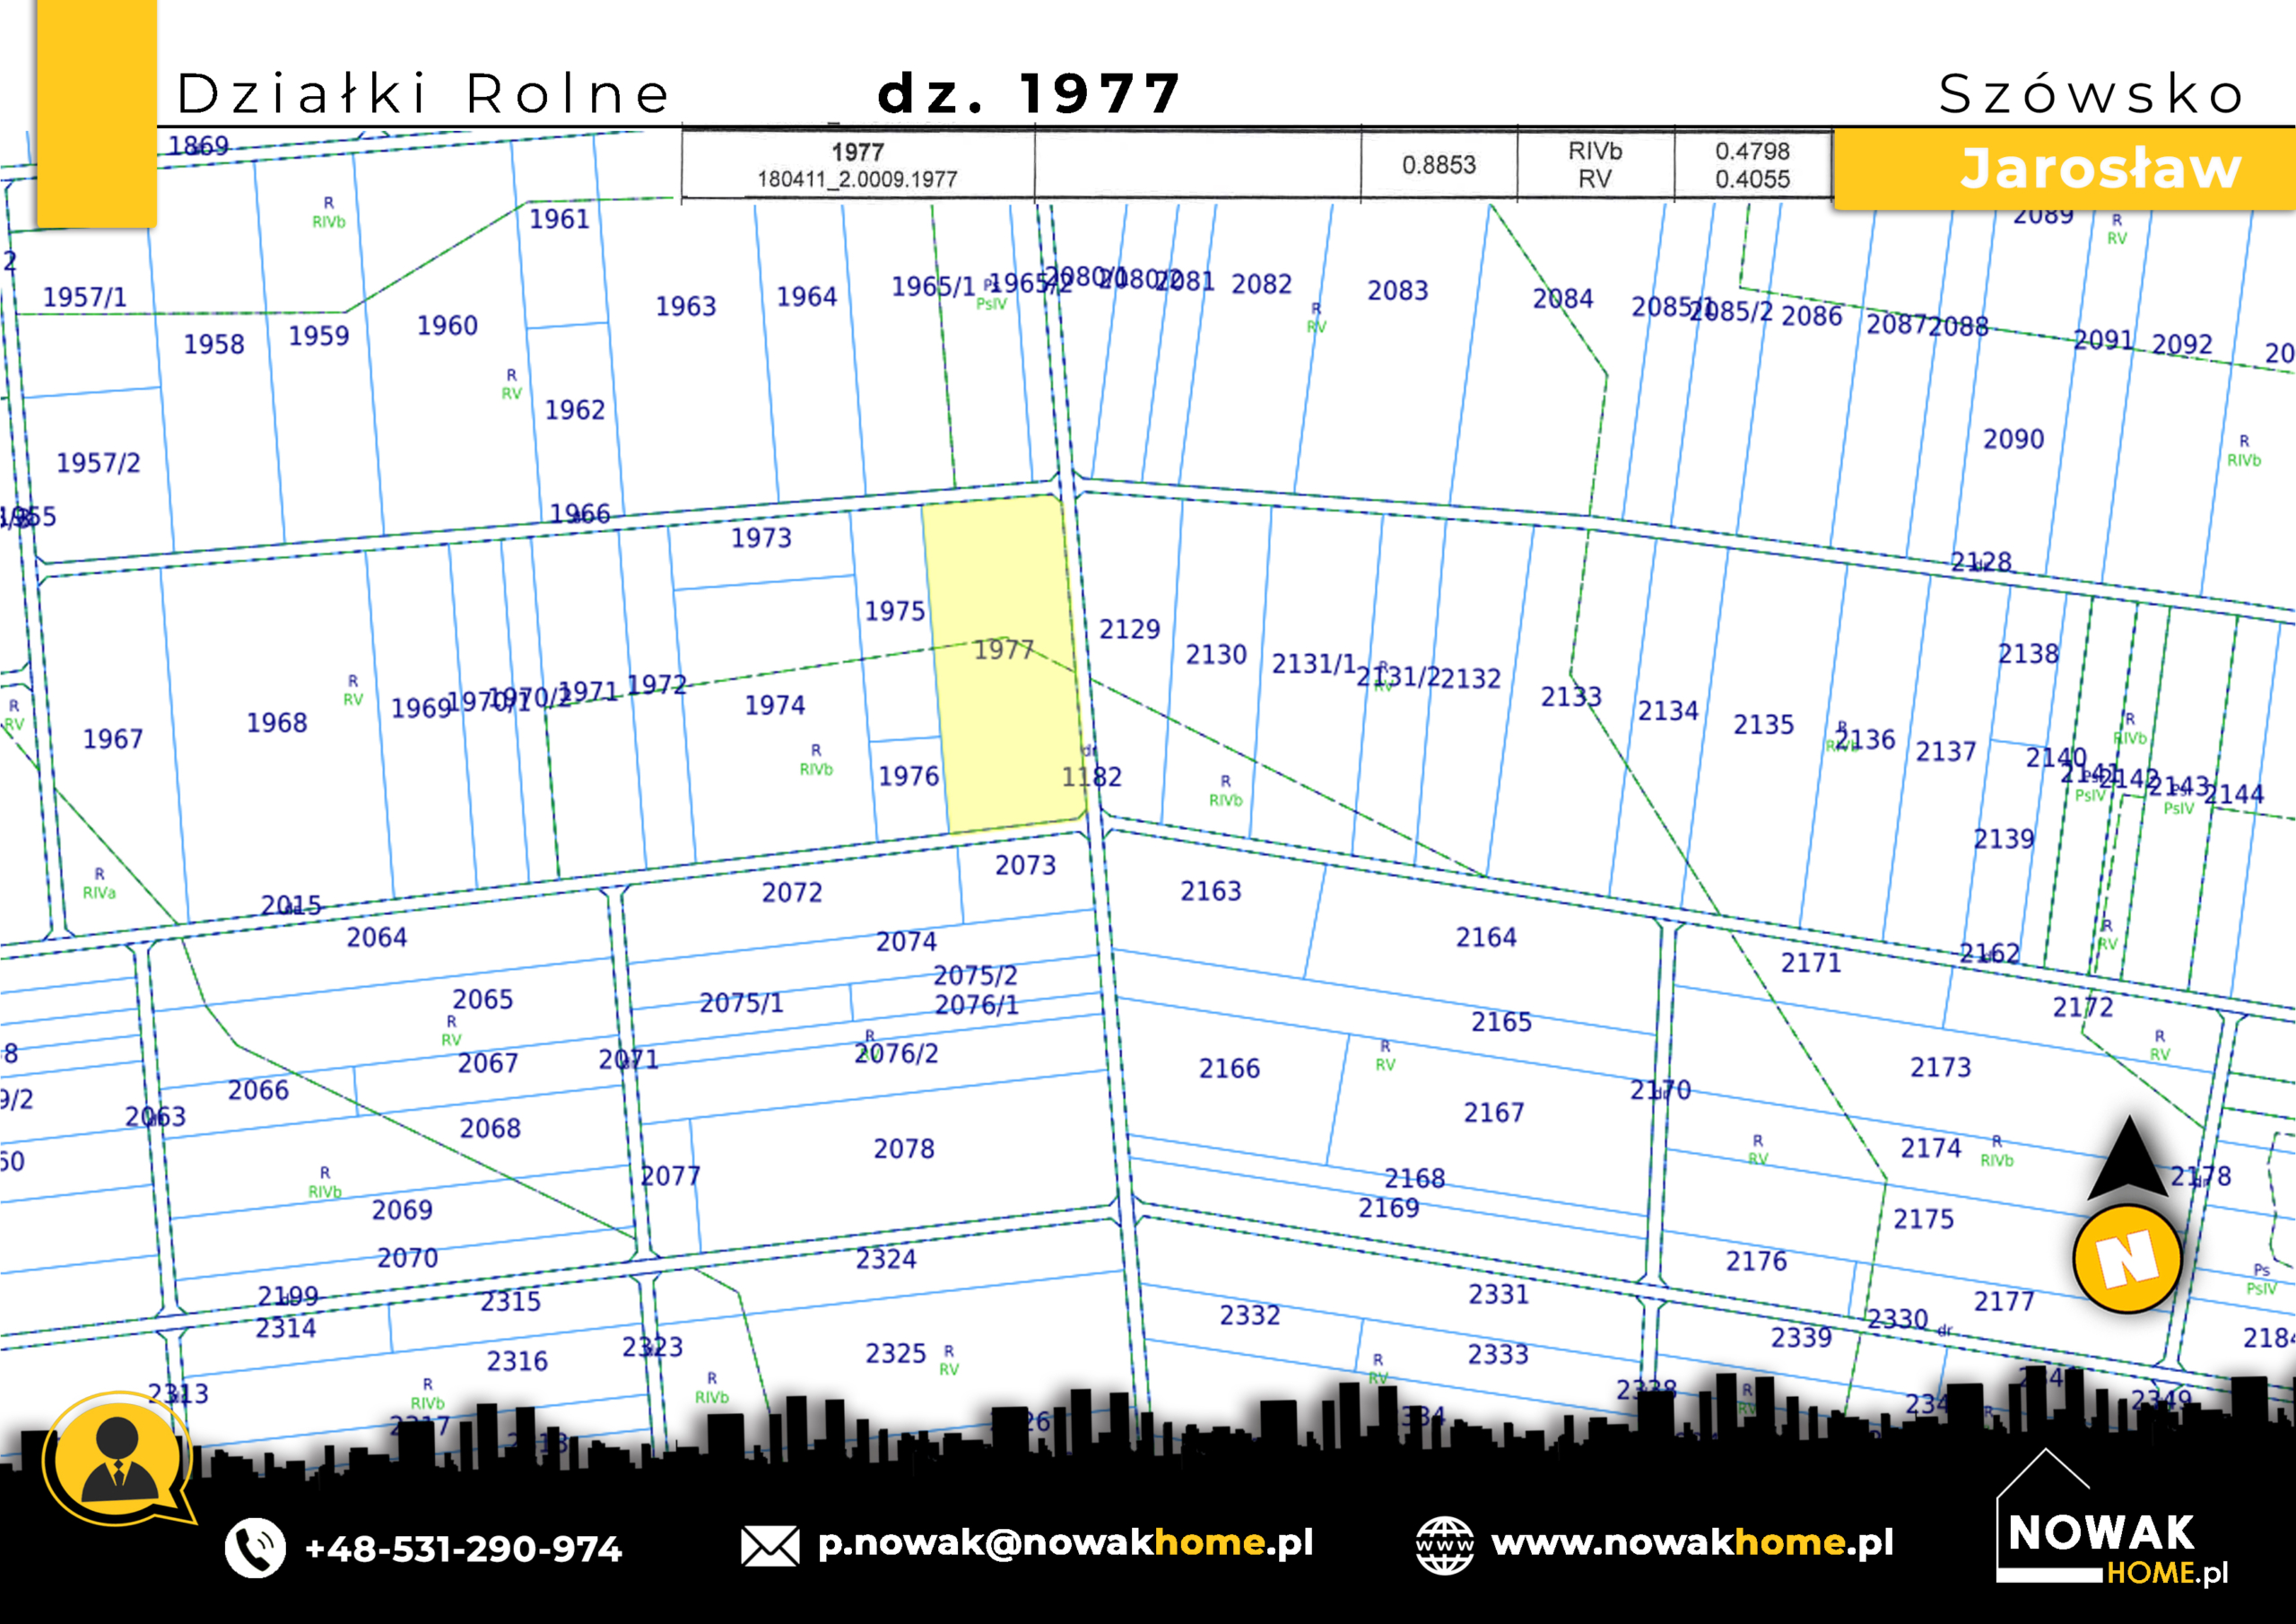This screenshot has height=1624, width=2296.
Task: Click the yellow vertical ribbon top-left
Action: 96,112
